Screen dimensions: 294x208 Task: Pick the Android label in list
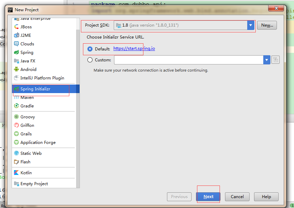[x=28, y=69]
